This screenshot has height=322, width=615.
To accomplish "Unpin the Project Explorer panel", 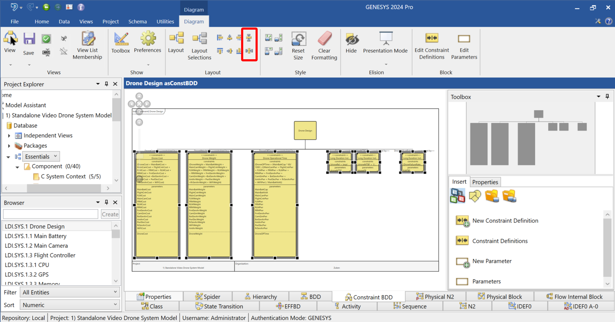I will tap(106, 84).
